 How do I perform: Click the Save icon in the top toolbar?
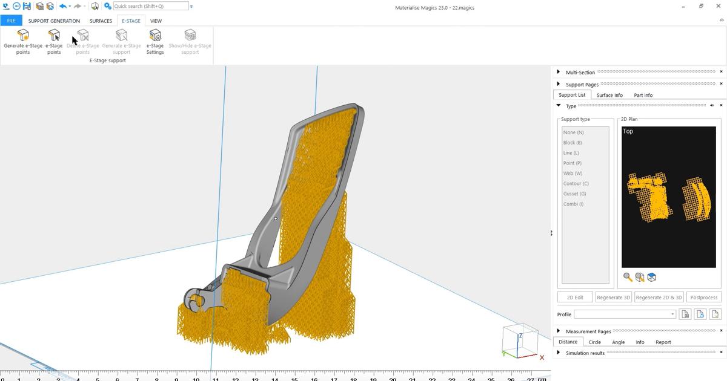click(27, 6)
